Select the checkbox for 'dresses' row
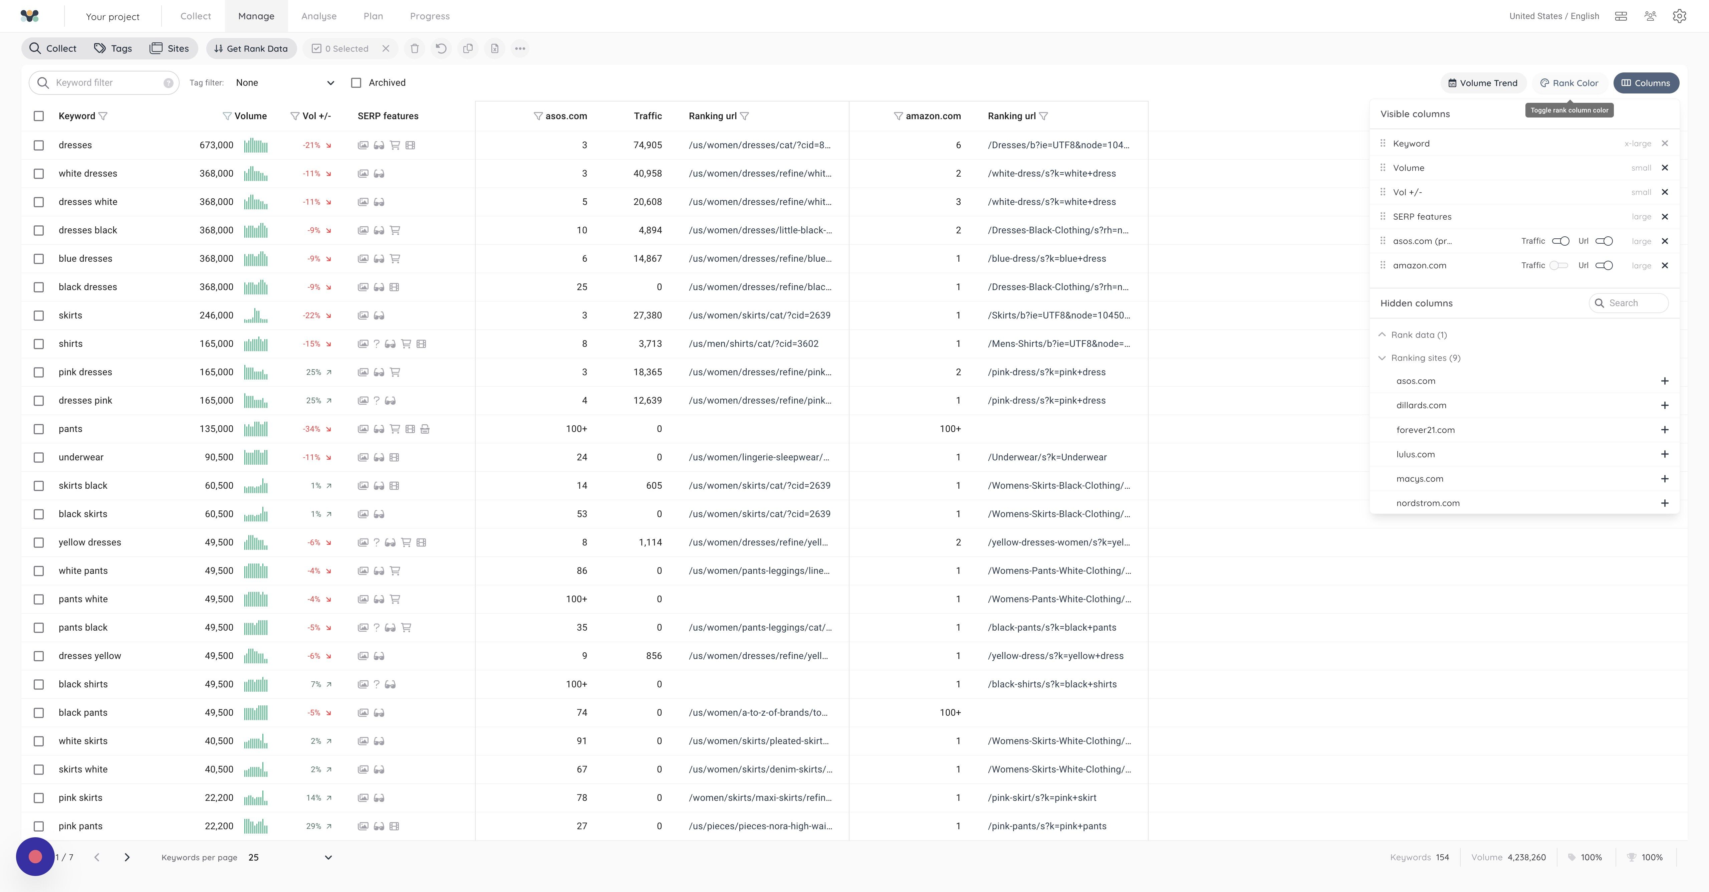The image size is (1709, 892). pos(38,145)
